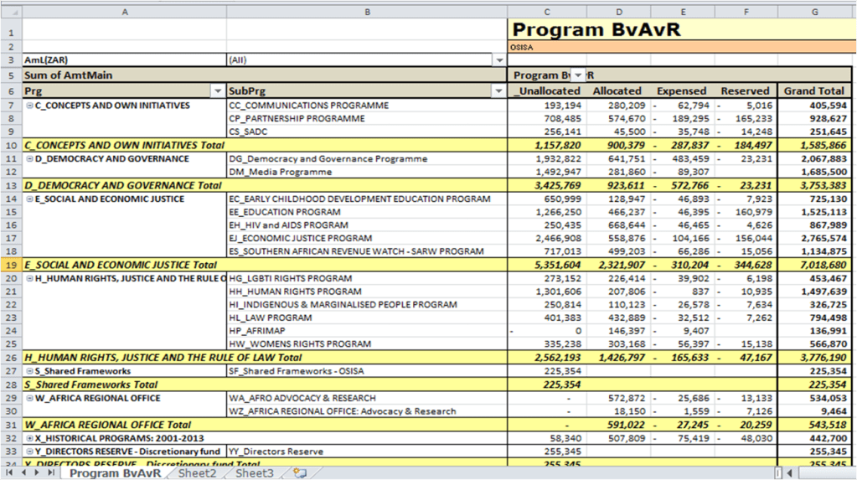Click the Insert Worksheet icon
This screenshot has height=480, width=857.
tap(299, 473)
